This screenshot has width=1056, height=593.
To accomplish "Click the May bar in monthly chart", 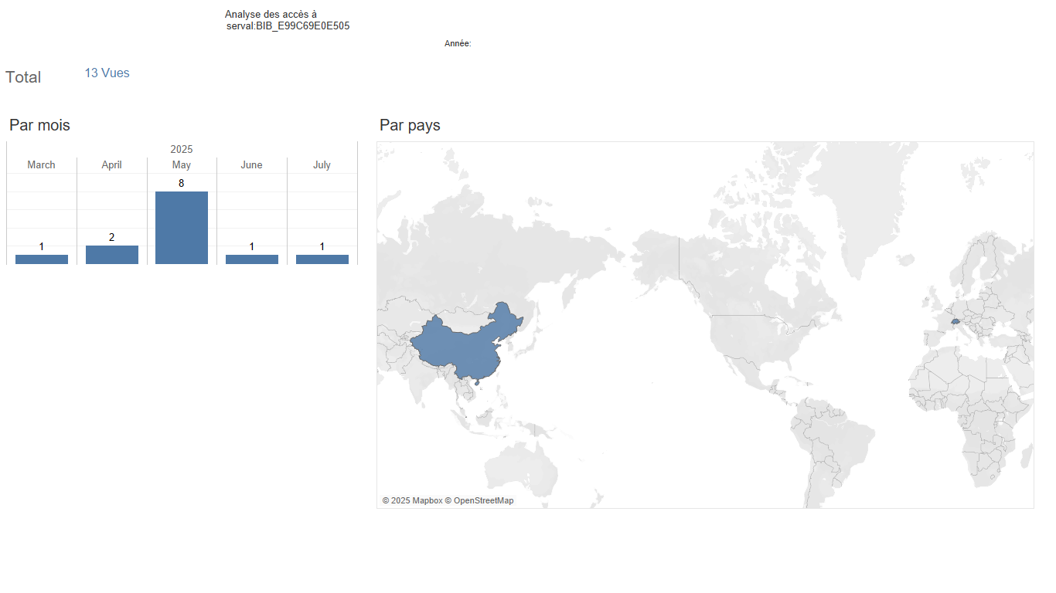I will (182, 228).
